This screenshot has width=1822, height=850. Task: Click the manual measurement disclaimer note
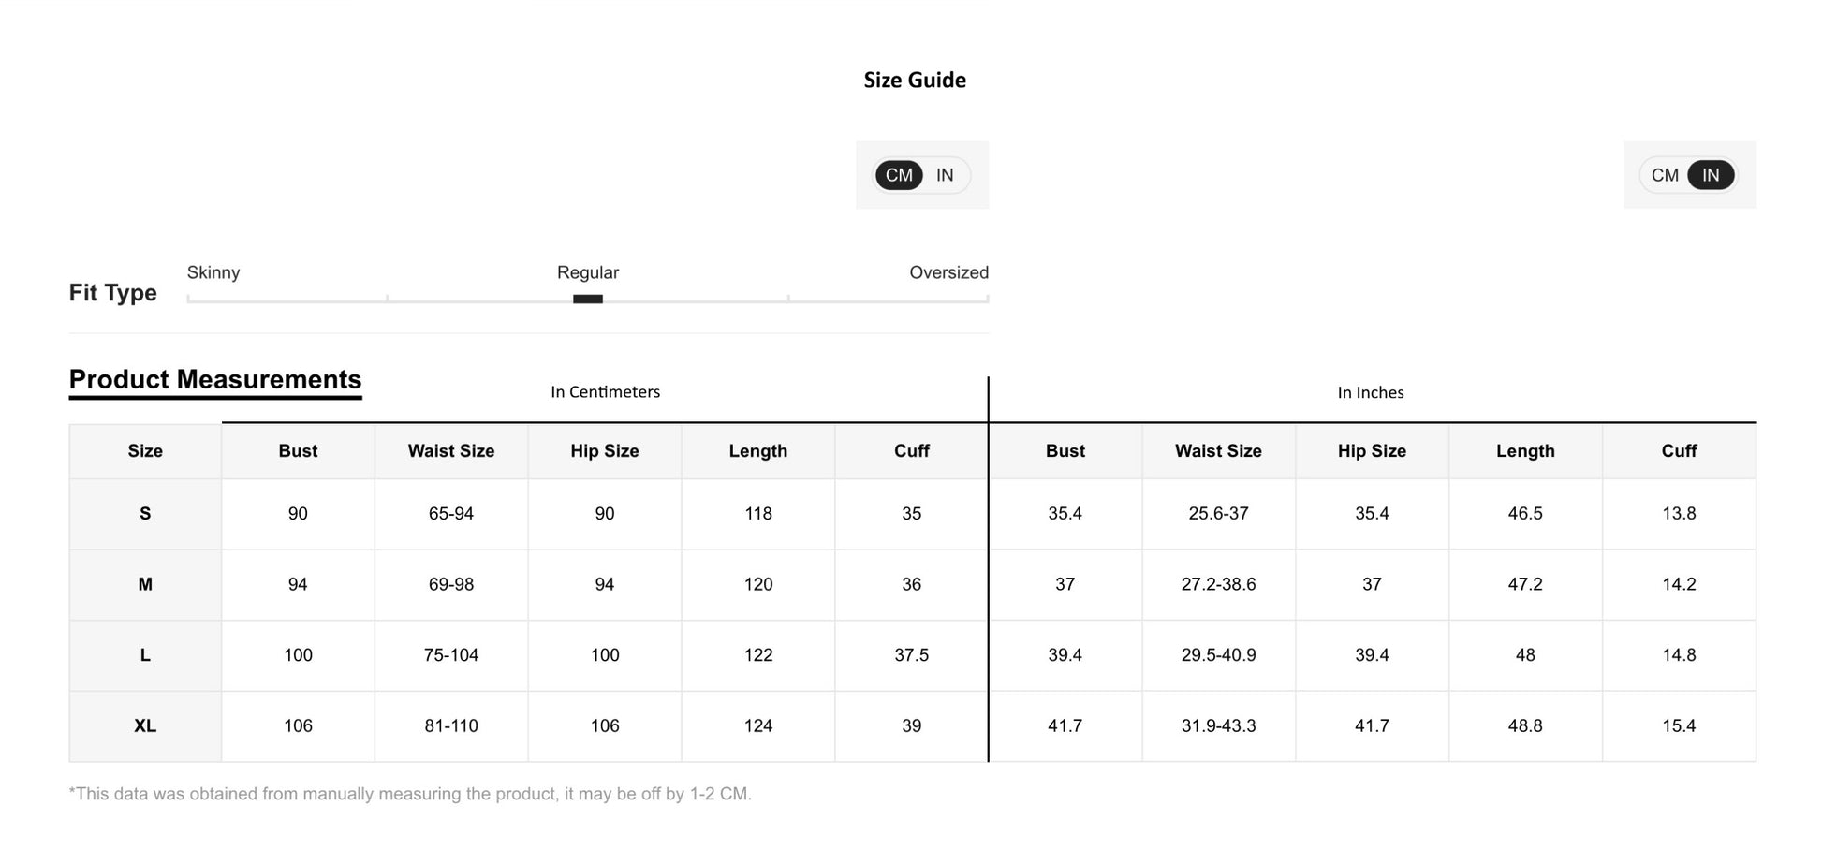(x=410, y=794)
